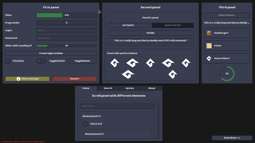Screen dimensions: 255x143
Task: Click the circular progress ring showing 65
Action: [x=227, y=74]
